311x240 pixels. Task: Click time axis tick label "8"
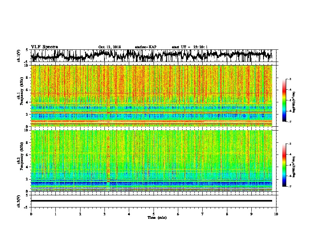[227, 214]
